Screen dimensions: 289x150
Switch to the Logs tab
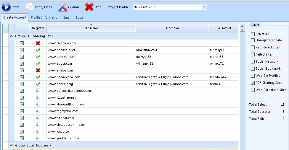tap(79, 17)
